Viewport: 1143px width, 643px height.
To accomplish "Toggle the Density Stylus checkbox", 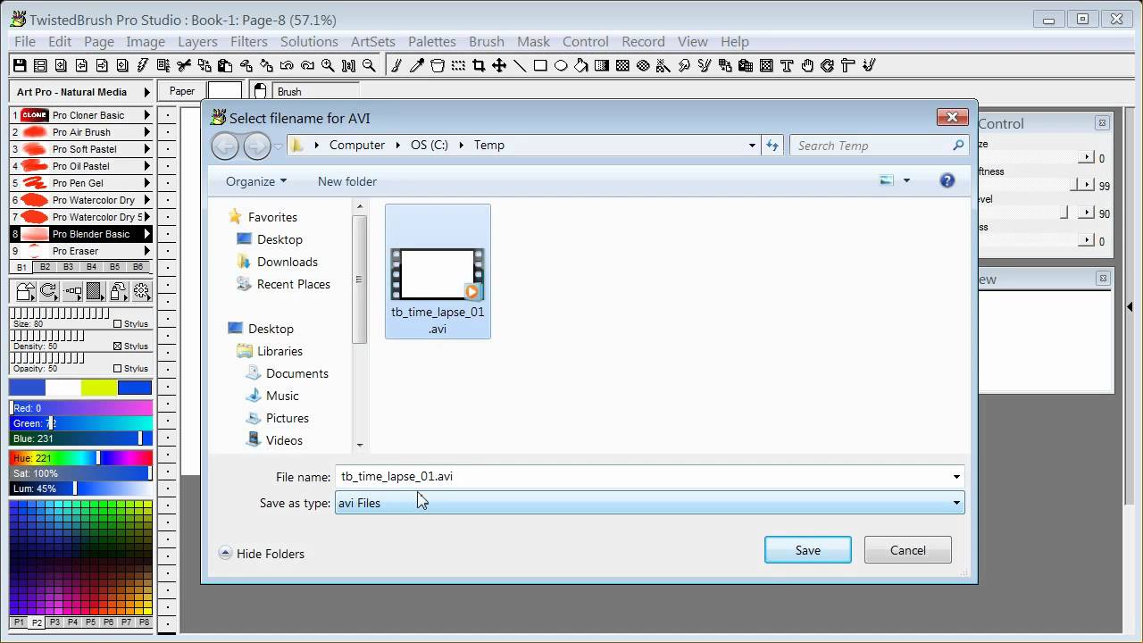I will click(x=118, y=346).
